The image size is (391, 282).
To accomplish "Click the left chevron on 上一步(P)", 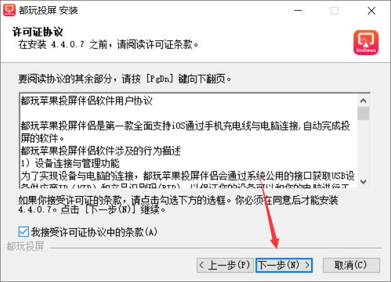I will [x=201, y=265].
